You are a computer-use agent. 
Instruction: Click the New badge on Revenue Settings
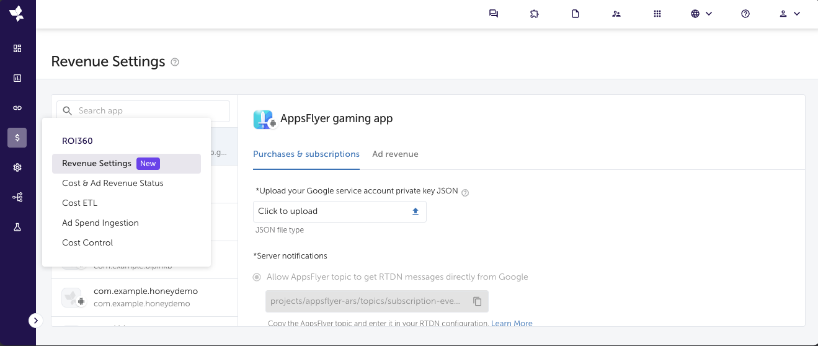(148, 164)
